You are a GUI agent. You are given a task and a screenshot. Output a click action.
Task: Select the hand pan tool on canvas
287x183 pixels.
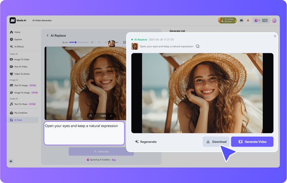pos(90,116)
